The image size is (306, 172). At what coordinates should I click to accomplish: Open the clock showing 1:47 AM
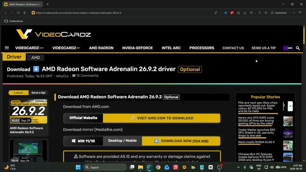coord(297,167)
